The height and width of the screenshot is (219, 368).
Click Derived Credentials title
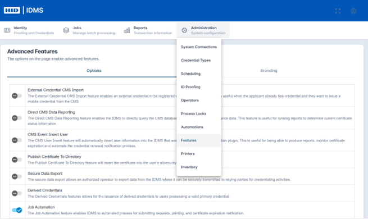[x=45, y=190]
